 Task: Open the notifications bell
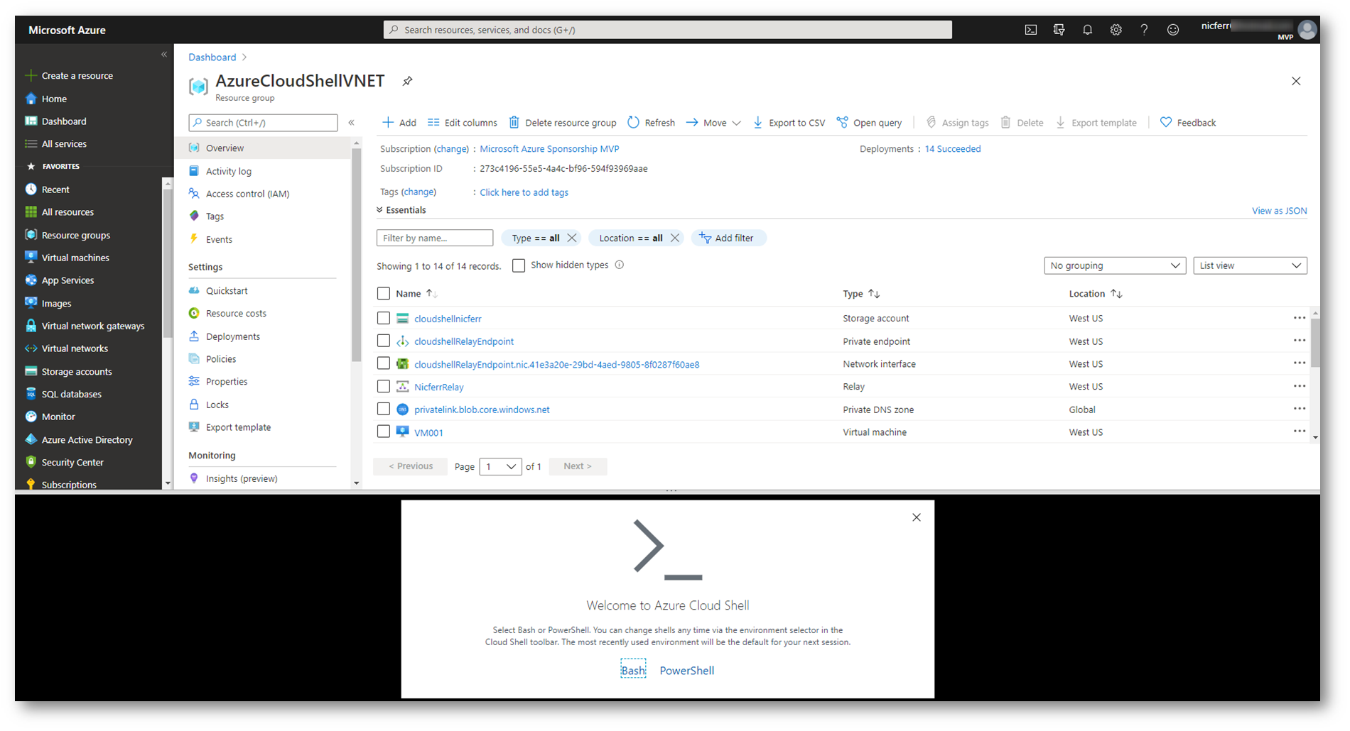[x=1087, y=30]
